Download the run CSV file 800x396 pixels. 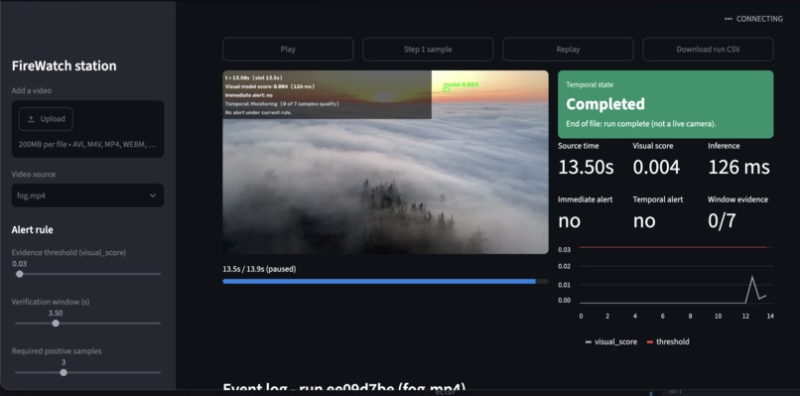tap(708, 50)
